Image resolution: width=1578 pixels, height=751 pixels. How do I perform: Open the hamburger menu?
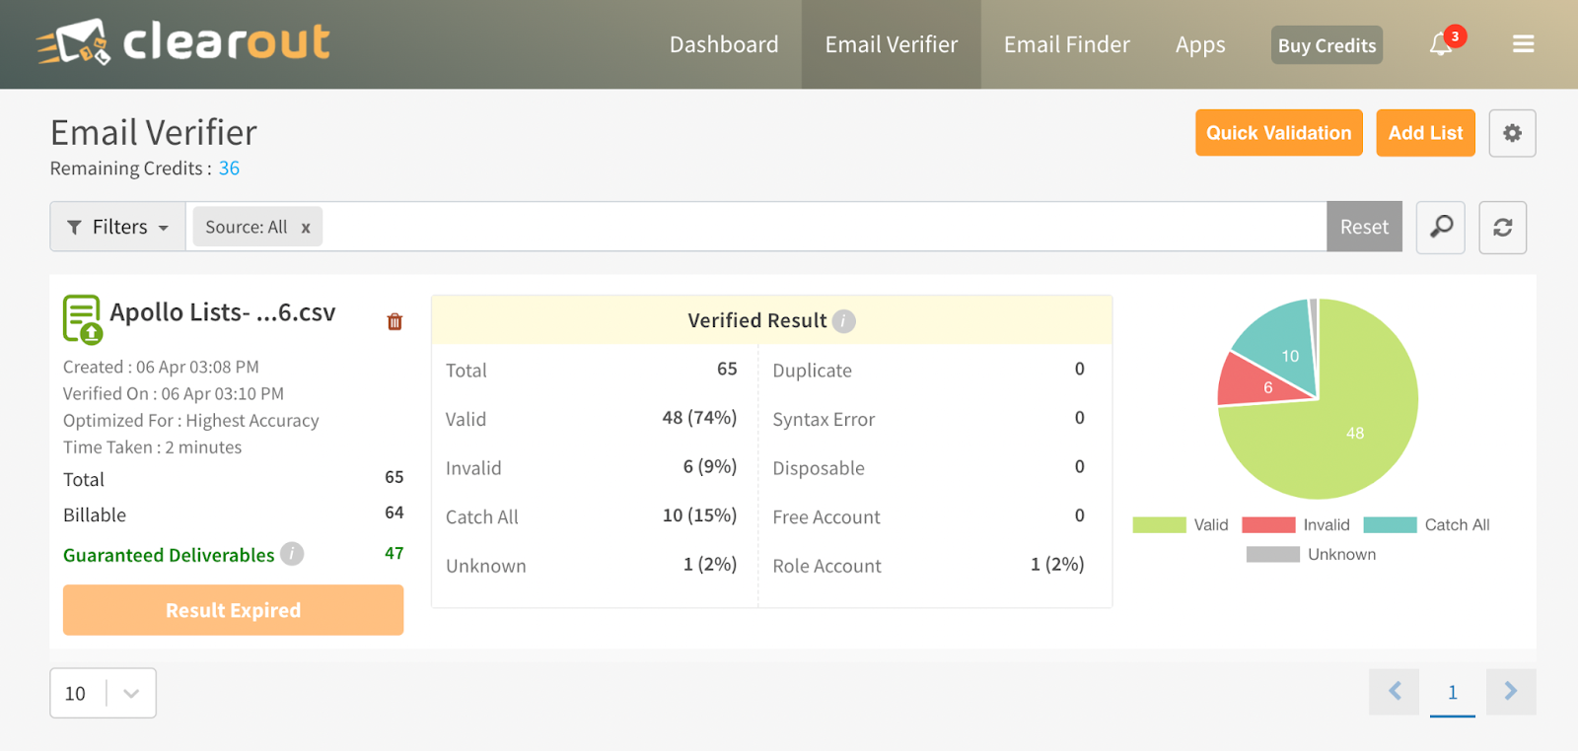tap(1523, 44)
